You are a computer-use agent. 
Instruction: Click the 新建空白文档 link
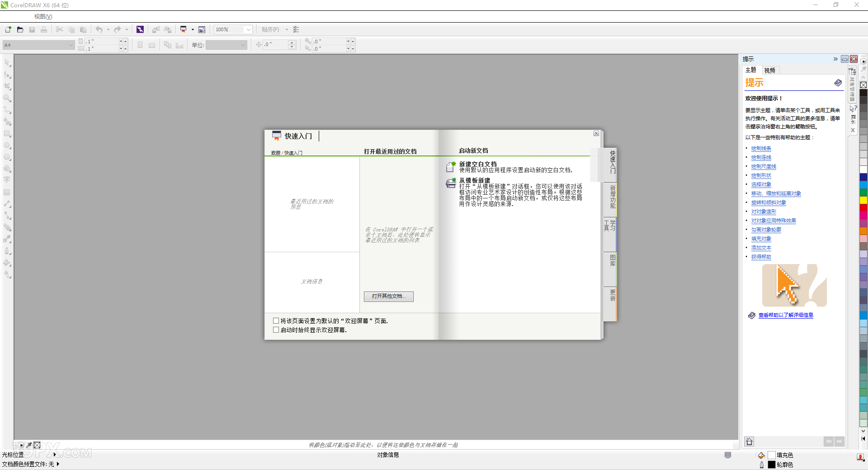tap(478, 164)
